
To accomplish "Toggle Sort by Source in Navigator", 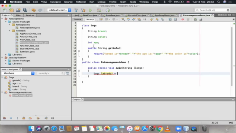I will (x=52, y=118).
